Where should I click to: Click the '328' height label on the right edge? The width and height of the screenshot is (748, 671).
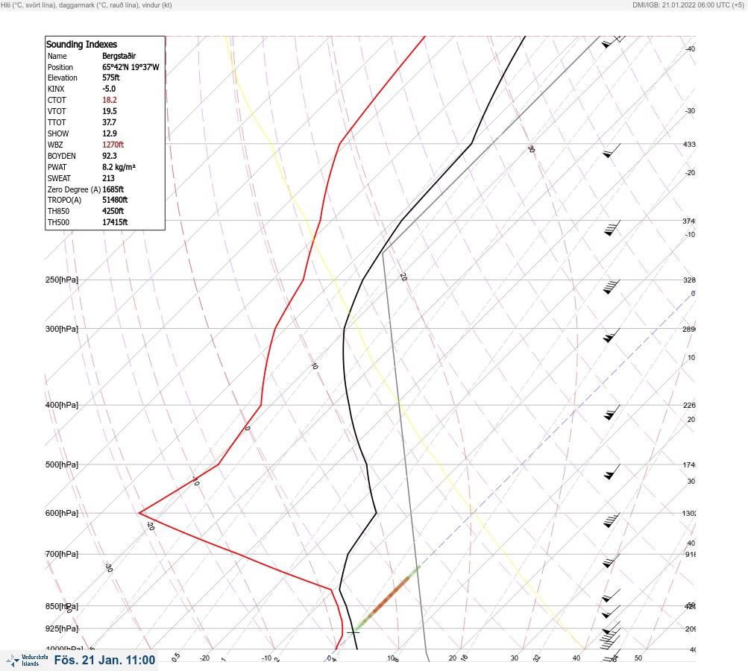pos(689,280)
